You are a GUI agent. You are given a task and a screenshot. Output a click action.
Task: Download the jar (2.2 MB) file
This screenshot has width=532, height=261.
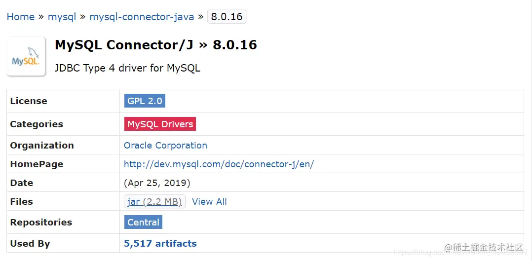pyautogui.click(x=154, y=202)
